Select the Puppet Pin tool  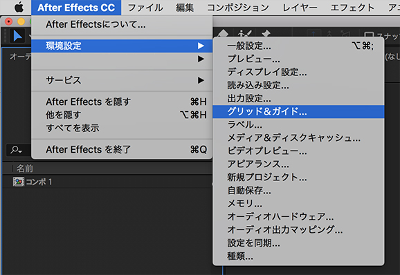pyautogui.click(x=266, y=34)
